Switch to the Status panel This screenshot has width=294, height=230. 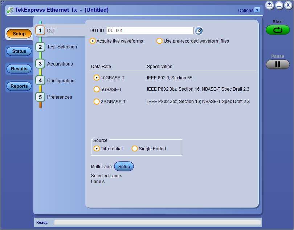[x=19, y=51]
